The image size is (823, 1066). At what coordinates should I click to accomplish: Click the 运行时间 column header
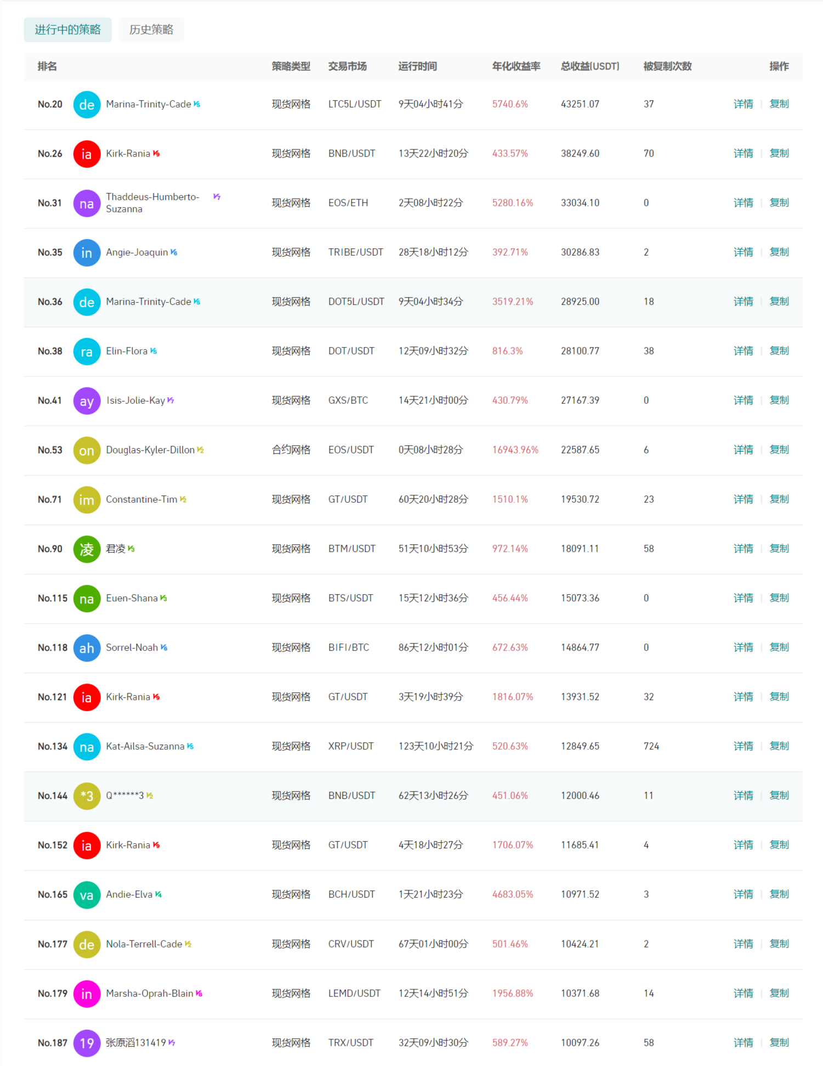(x=417, y=66)
